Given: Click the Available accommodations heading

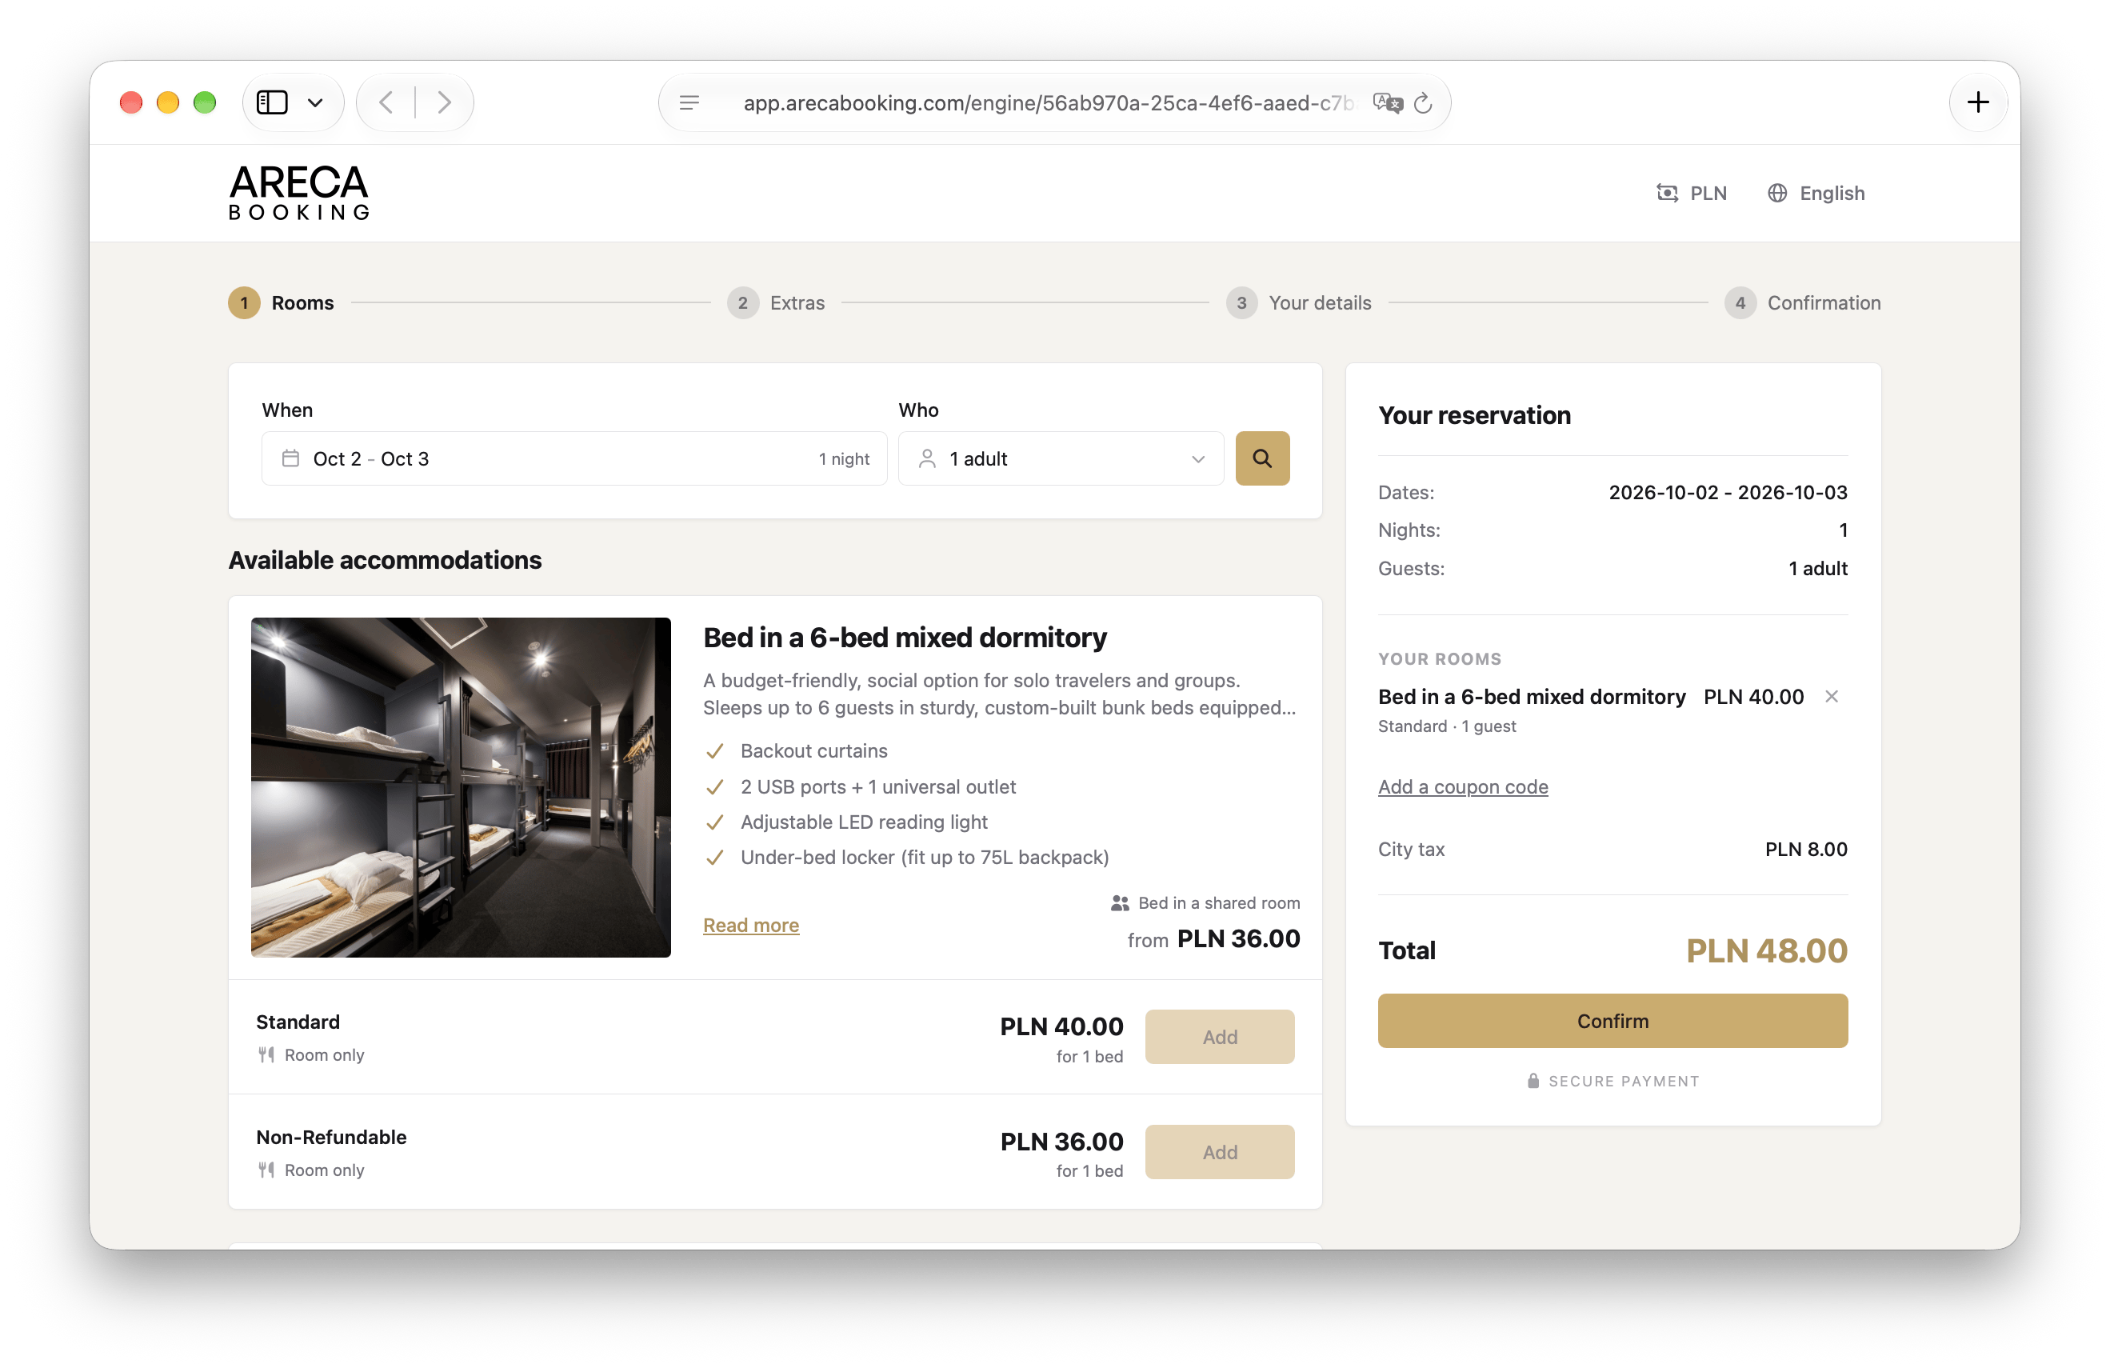Looking at the screenshot, I should tap(385, 560).
